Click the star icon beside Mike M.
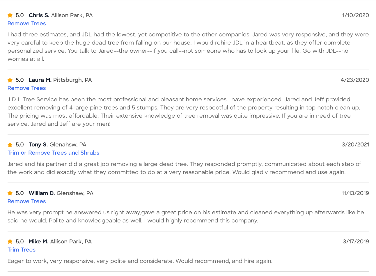The height and width of the screenshot is (276, 376). [x=10, y=241]
